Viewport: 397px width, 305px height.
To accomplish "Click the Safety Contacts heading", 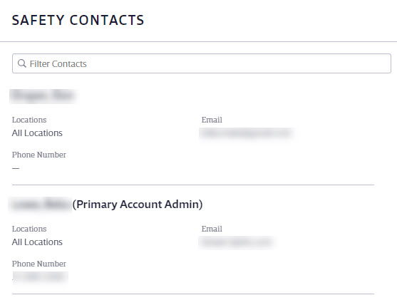I will pyautogui.click(x=78, y=21).
